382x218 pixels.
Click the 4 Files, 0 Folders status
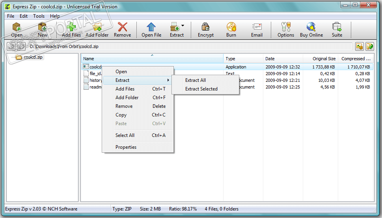222,209
